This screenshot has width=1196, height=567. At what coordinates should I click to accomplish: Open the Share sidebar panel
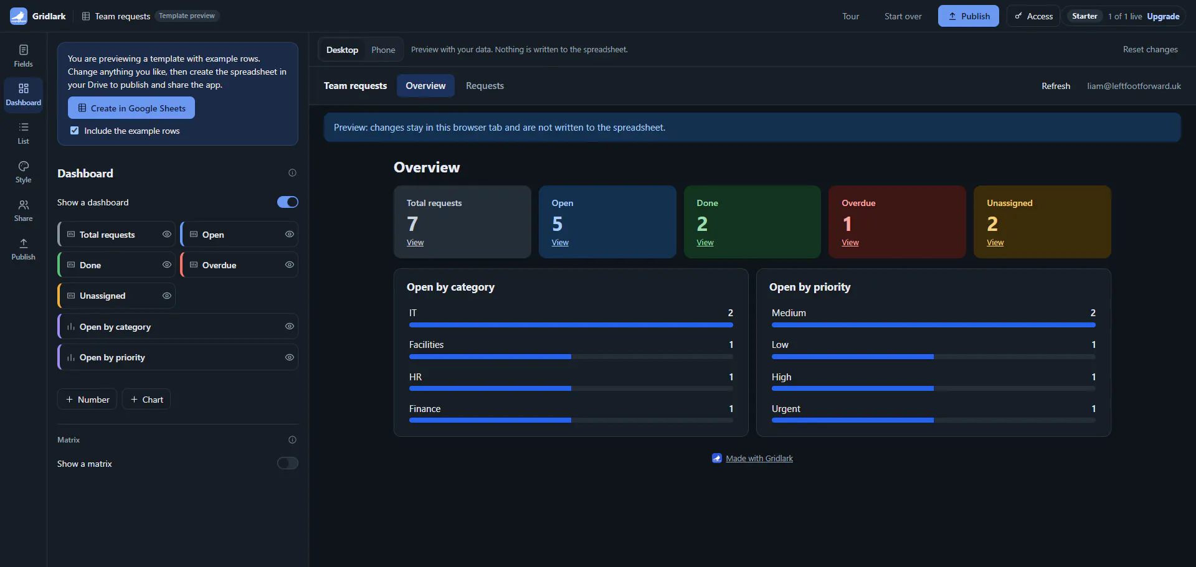pyautogui.click(x=23, y=210)
